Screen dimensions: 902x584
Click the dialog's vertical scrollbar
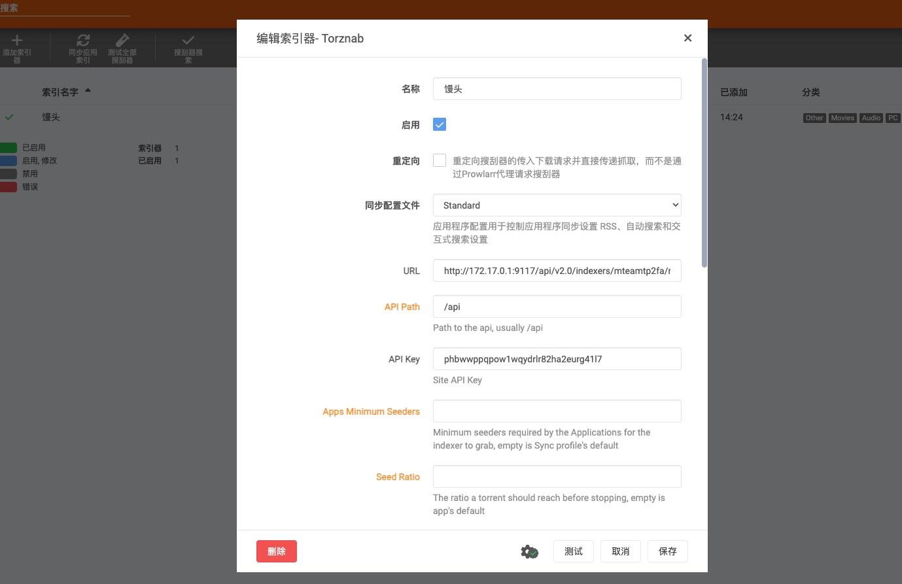coord(704,163)
